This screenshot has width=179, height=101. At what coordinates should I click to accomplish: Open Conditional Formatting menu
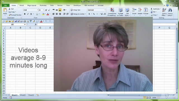(x=112, y=12)
